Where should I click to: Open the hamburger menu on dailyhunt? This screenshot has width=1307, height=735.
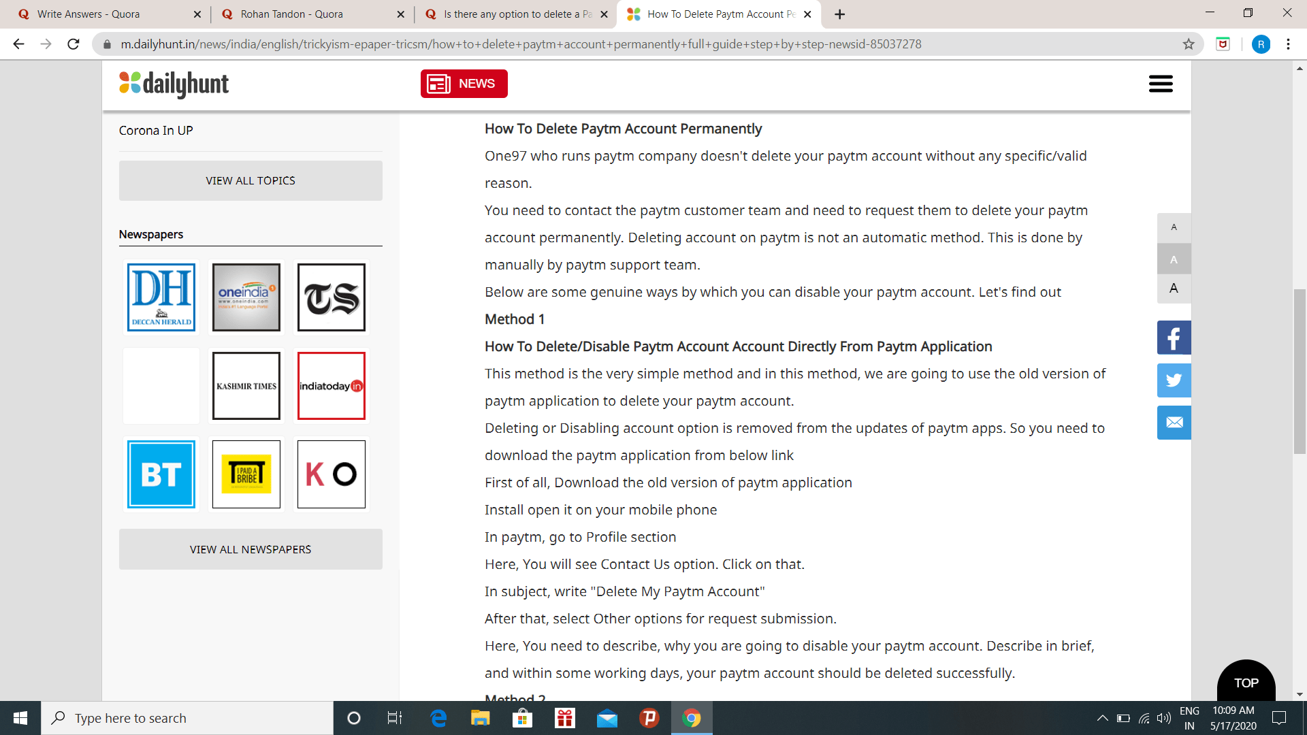coord(1161,84)
